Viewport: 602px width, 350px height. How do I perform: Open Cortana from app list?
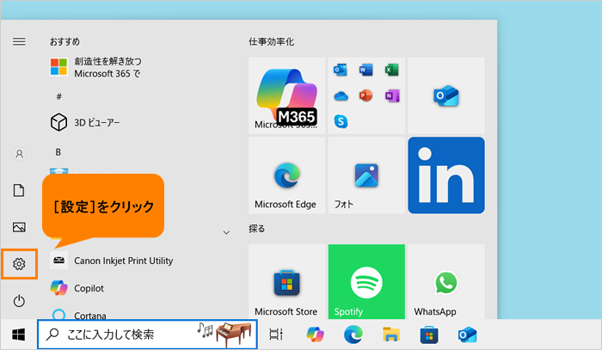point(78,316)
